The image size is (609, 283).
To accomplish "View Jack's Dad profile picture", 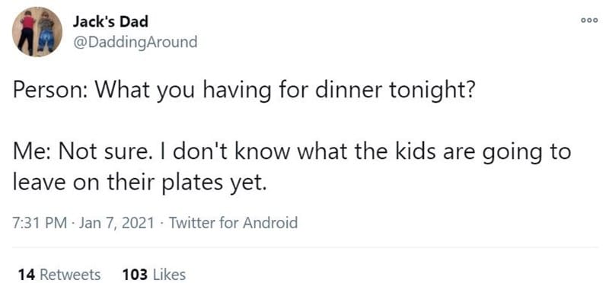I will click(37, 32).
